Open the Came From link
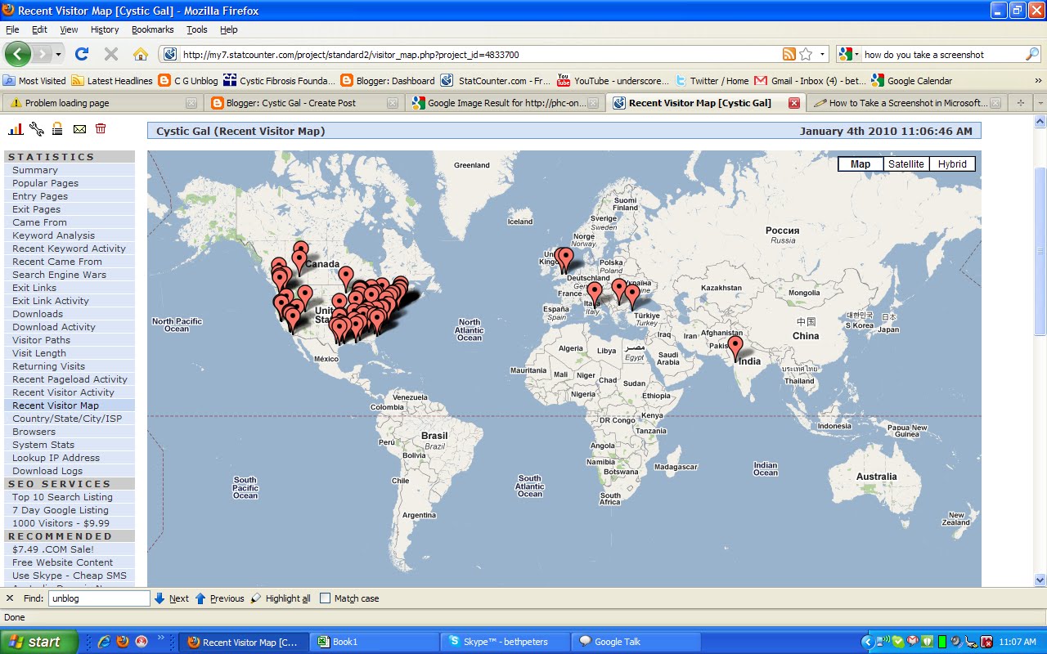This screenshot has height=654, width=1047. [40, 222]
